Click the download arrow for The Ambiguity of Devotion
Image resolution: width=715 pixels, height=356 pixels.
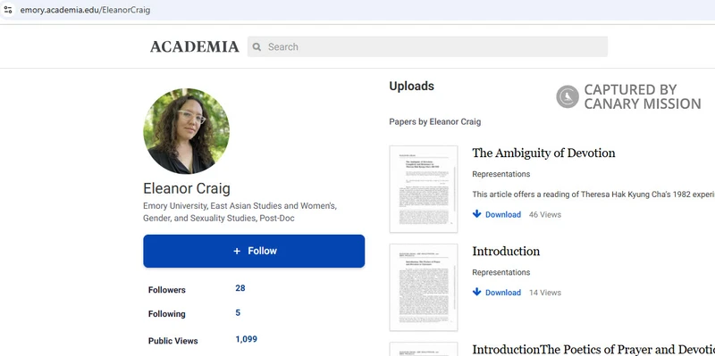[x=477, y=214]
